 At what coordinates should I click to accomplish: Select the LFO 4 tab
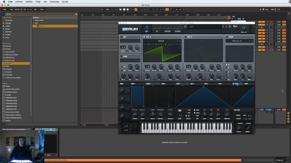(220, 84)
